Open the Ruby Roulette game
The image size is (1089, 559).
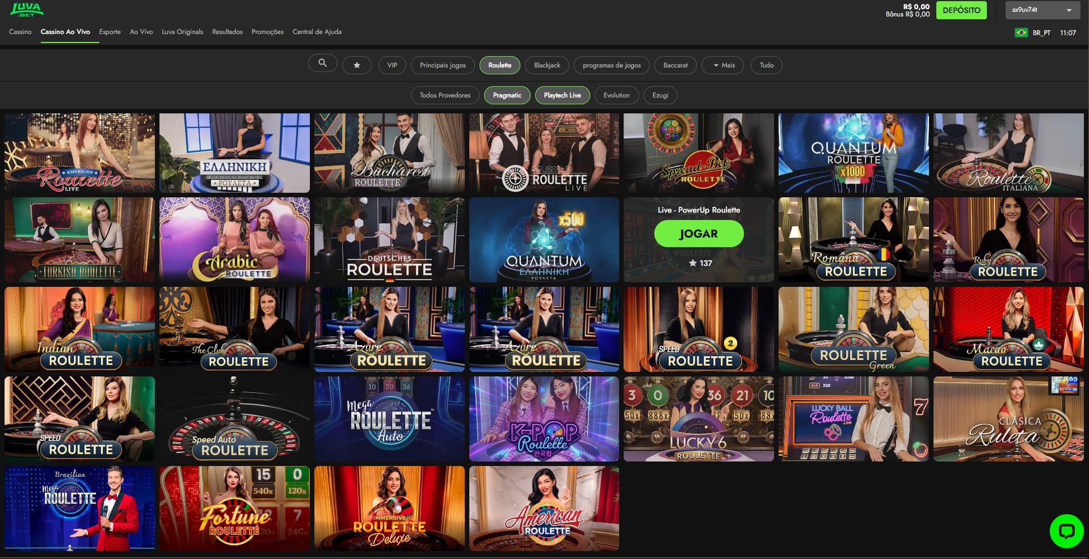pos(1008,239)
